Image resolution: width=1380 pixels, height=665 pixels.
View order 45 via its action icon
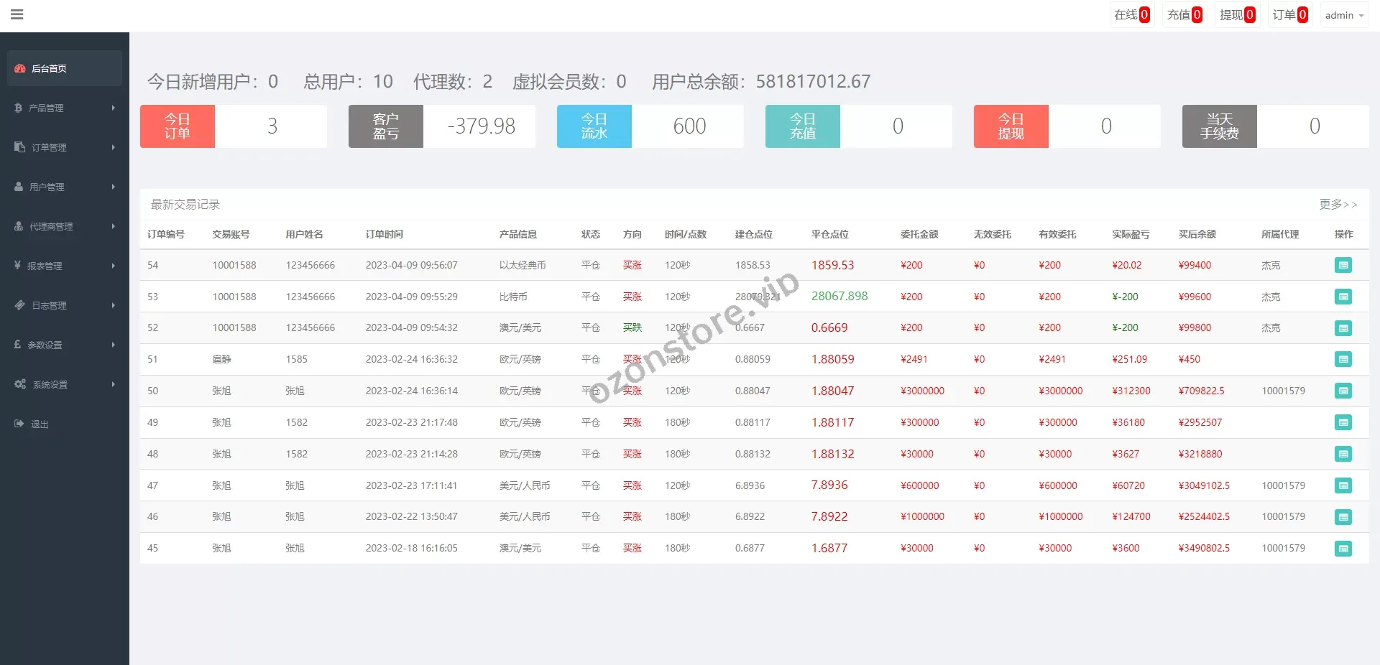(1343, 549)
